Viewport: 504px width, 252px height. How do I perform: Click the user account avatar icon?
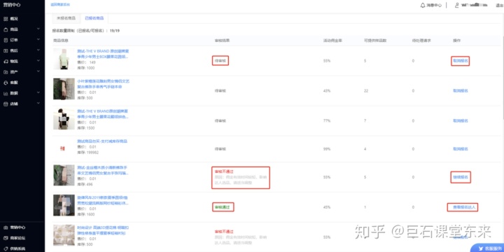pyautogui.click(x=456, y=6)
